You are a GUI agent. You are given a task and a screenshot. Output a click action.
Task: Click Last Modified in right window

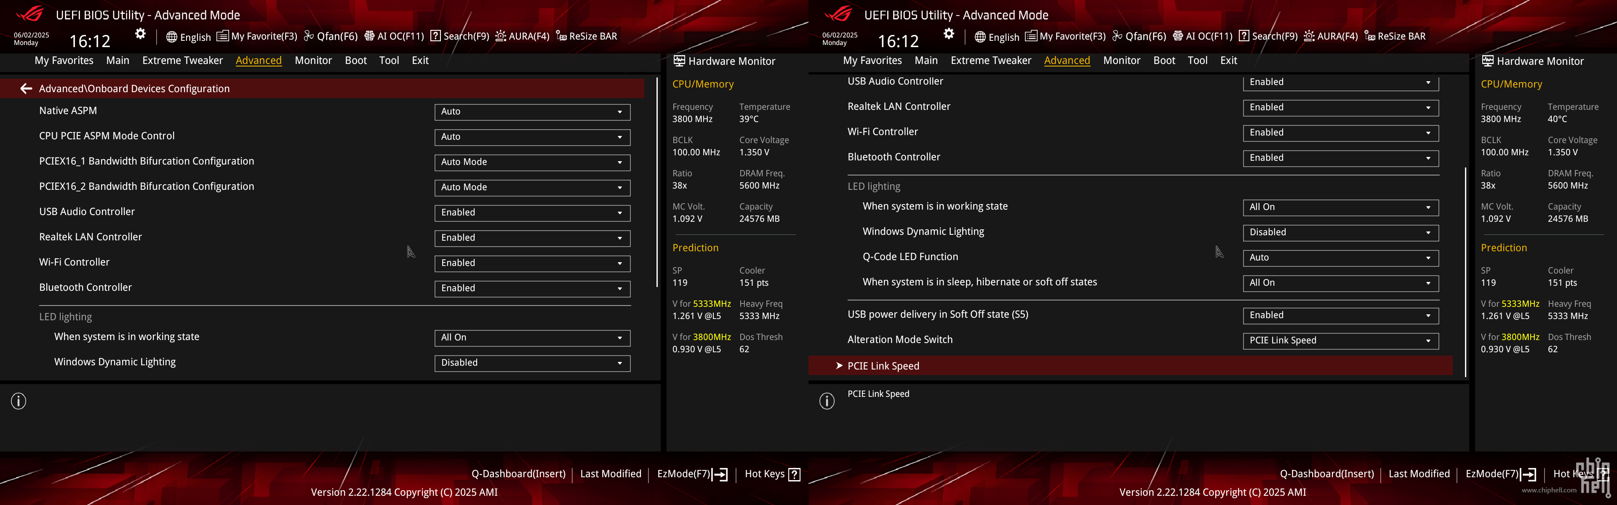1419,474
